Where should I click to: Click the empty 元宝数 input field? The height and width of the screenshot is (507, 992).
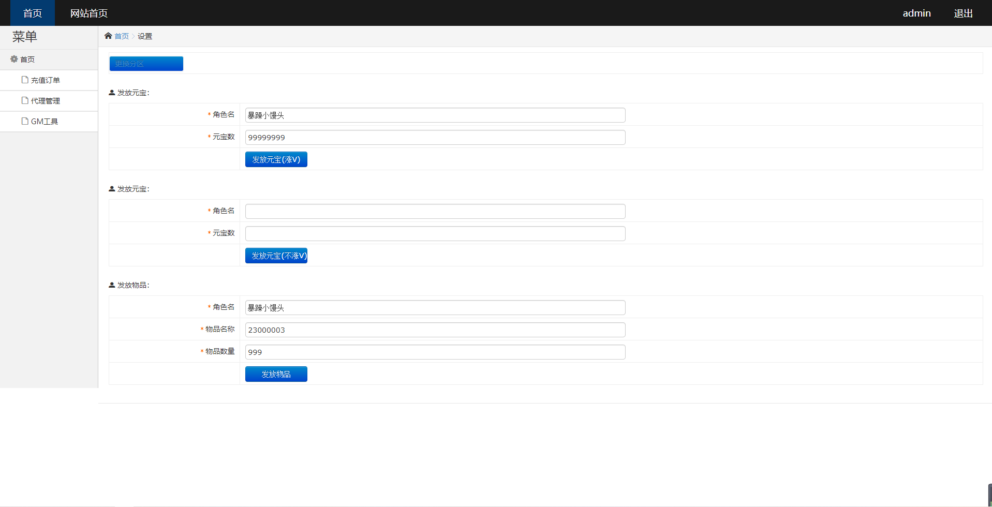tap(435, 233)
